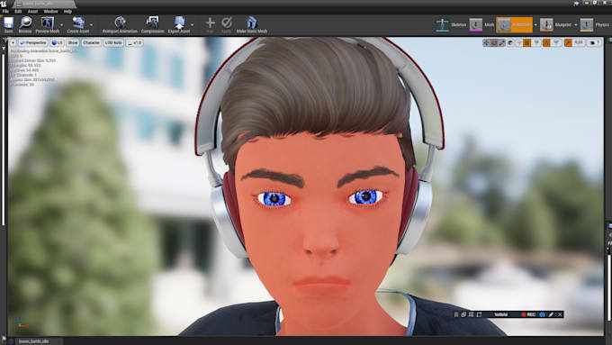Open the LOD Auto dropdown
This screenshot has width=612, height=345.
(113, 42)
